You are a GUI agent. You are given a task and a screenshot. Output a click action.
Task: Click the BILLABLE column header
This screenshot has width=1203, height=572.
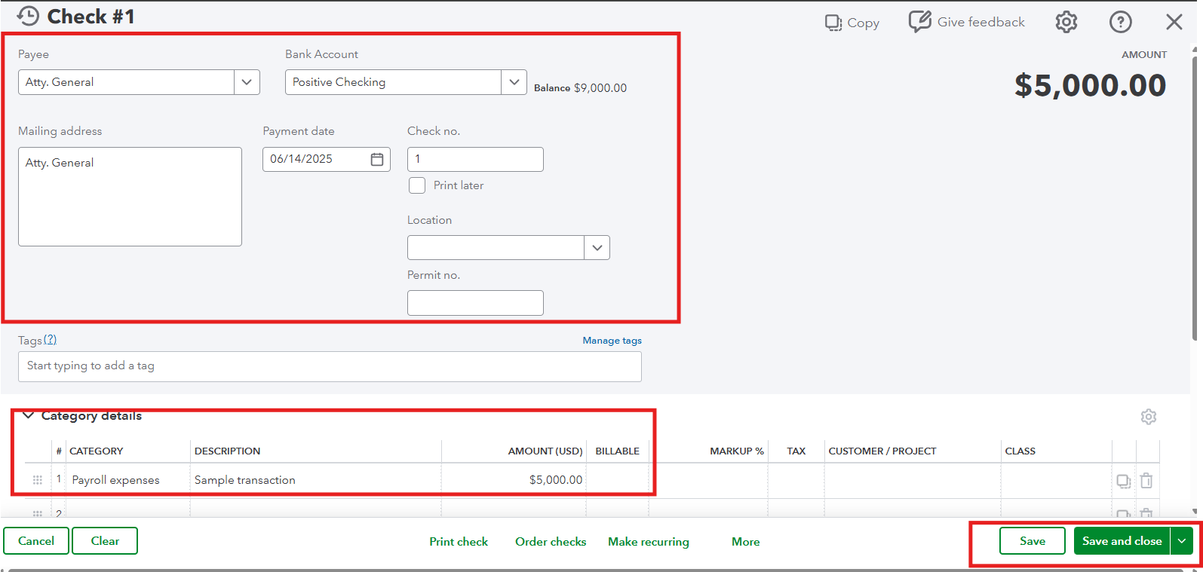(617, 451)
